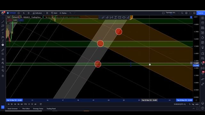205x115 pixels.
Task: Undo the last chart action
Action: pos(70,13)
